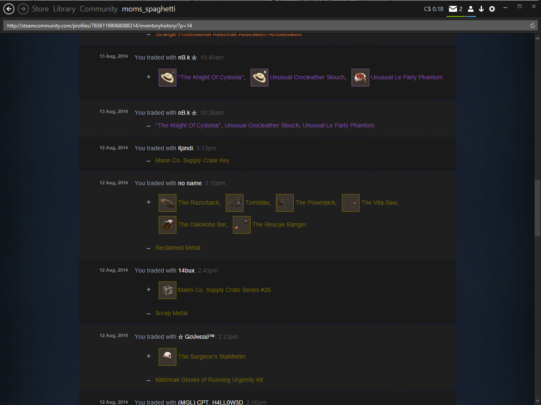
Task: Open the Community menu
Action: coord(98,9)
